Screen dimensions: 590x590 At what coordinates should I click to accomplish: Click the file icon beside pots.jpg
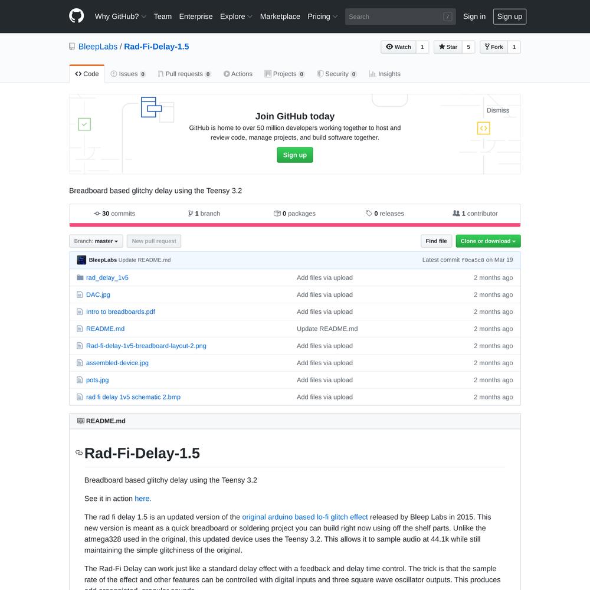[80, 380]
